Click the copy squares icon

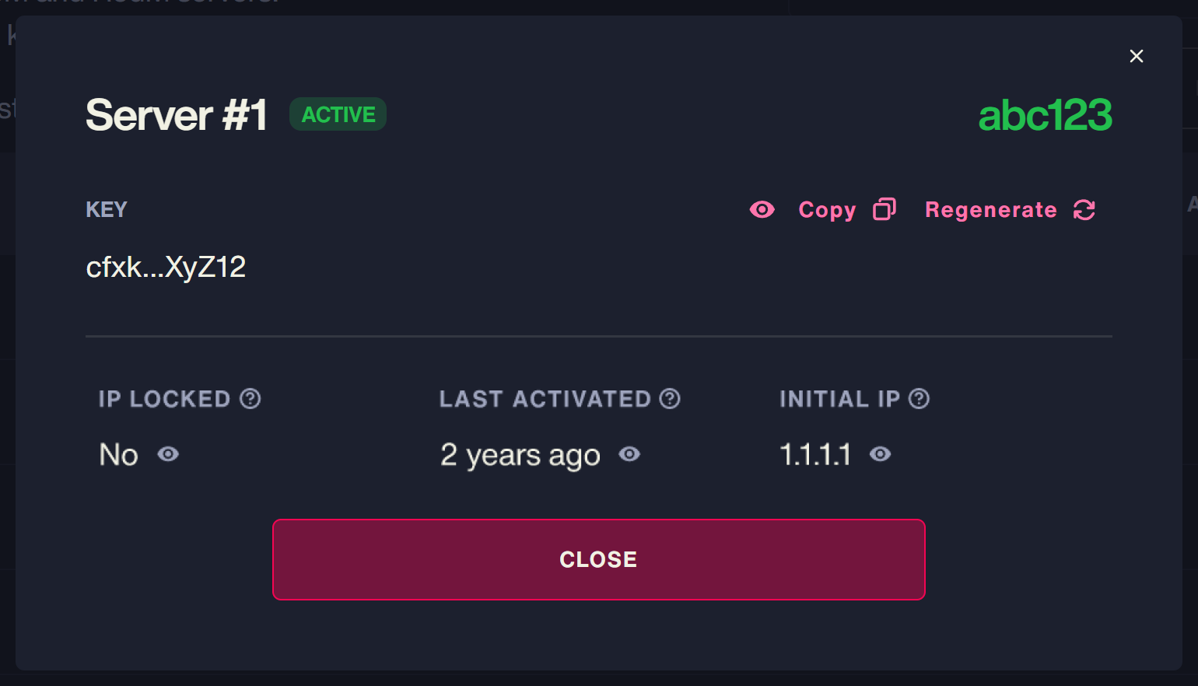pyautogui.click(x=884, y=209)
